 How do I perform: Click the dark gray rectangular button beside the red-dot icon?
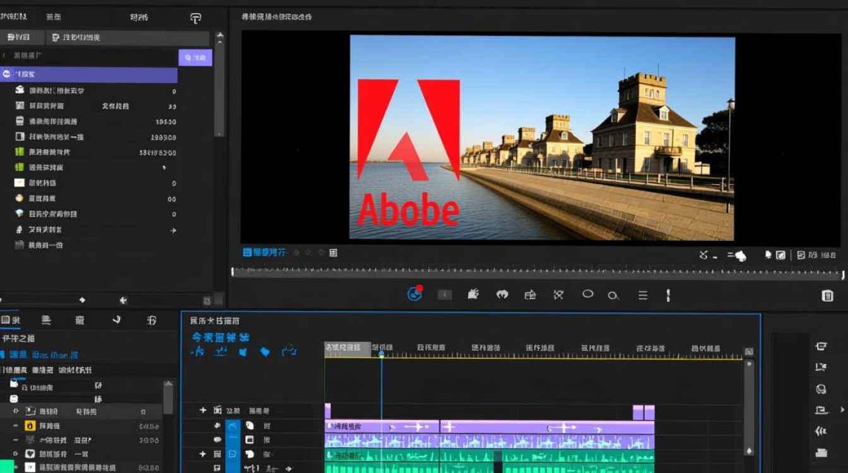pos(445,295)
